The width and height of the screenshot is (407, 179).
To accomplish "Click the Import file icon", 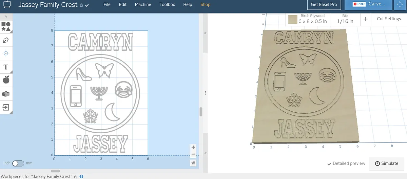I will [x=6, y=107].
